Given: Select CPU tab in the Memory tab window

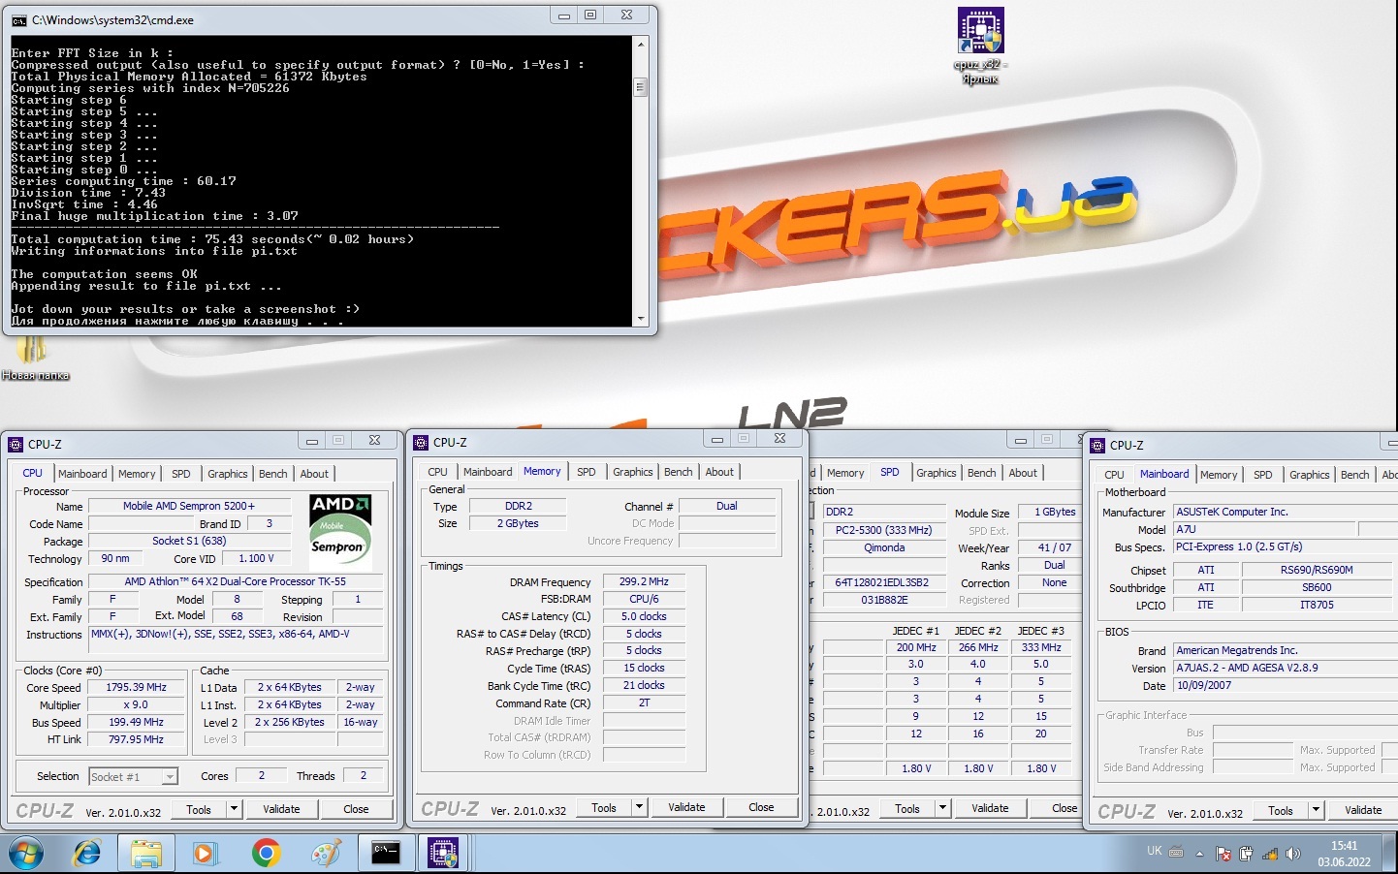Looking at the screenshot, I should coord(438,472).
